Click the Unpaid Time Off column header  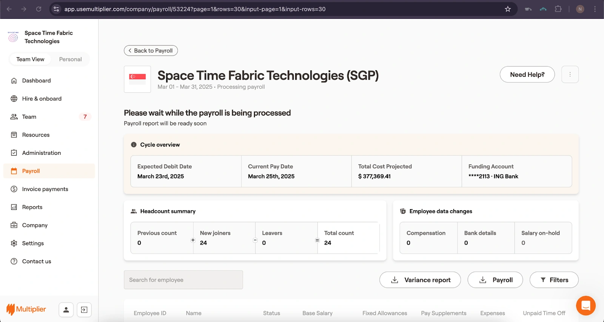pos(544,313)
